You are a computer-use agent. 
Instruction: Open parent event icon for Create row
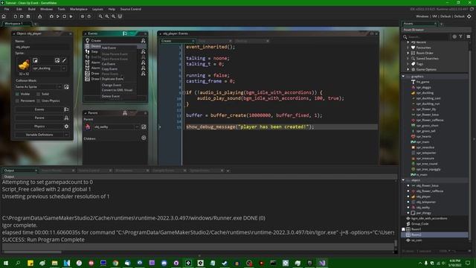click(143, 40)
